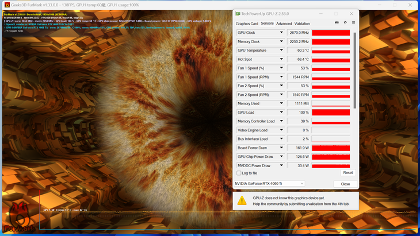Viewport: 420px width, 236px height.
Task: Open the Hot Spot sensor dropdown
Action: [281, 59]
